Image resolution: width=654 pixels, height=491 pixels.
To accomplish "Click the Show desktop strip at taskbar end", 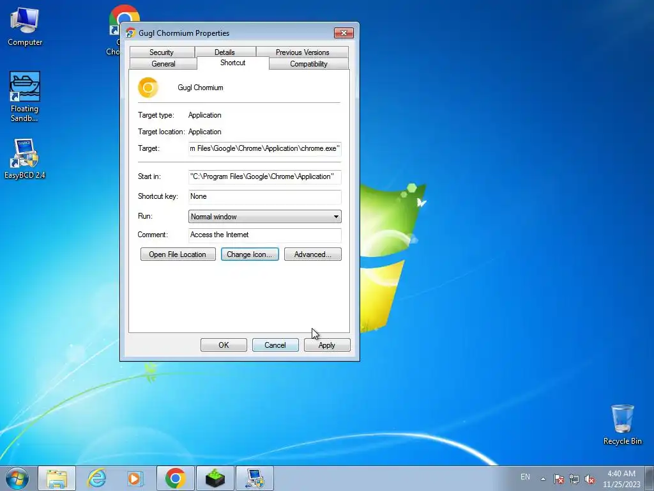I will 650,478.
